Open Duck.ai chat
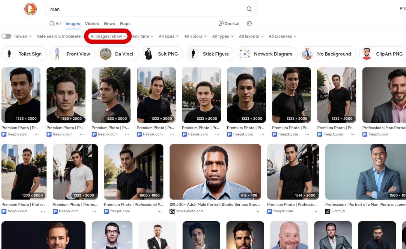The width and height of the screenshot is (406, 249). tap(229, 24)
